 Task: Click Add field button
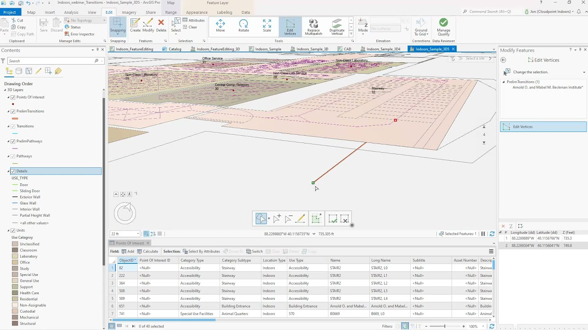pos(128,251)
